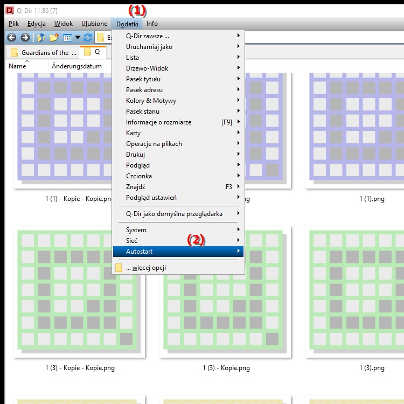This screenshot has height=404, width=404.
Task: Close the open Dodatki menu
Action: pyautogui.click(x=127, y=24)
